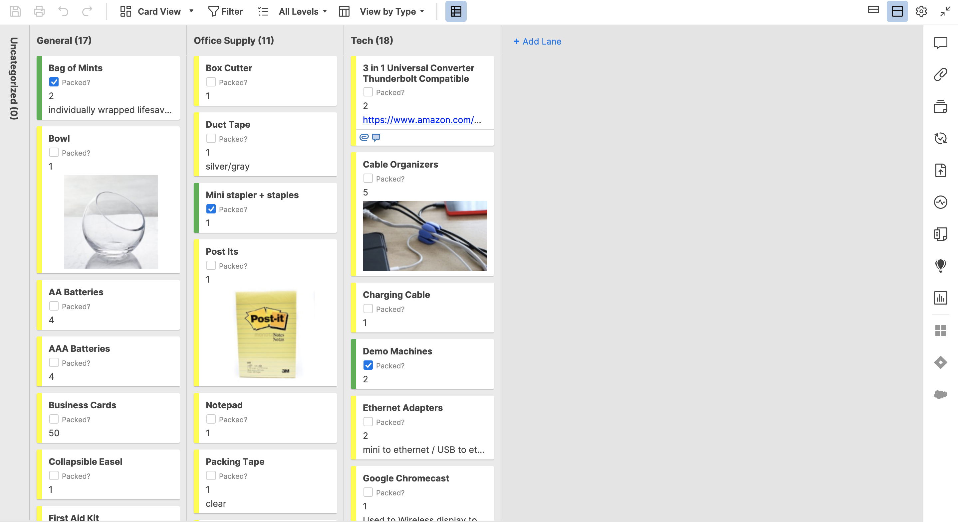Click the Bowl image thumbnail
The height and width of the screenshot is (522, 958).
pos(111,222)
